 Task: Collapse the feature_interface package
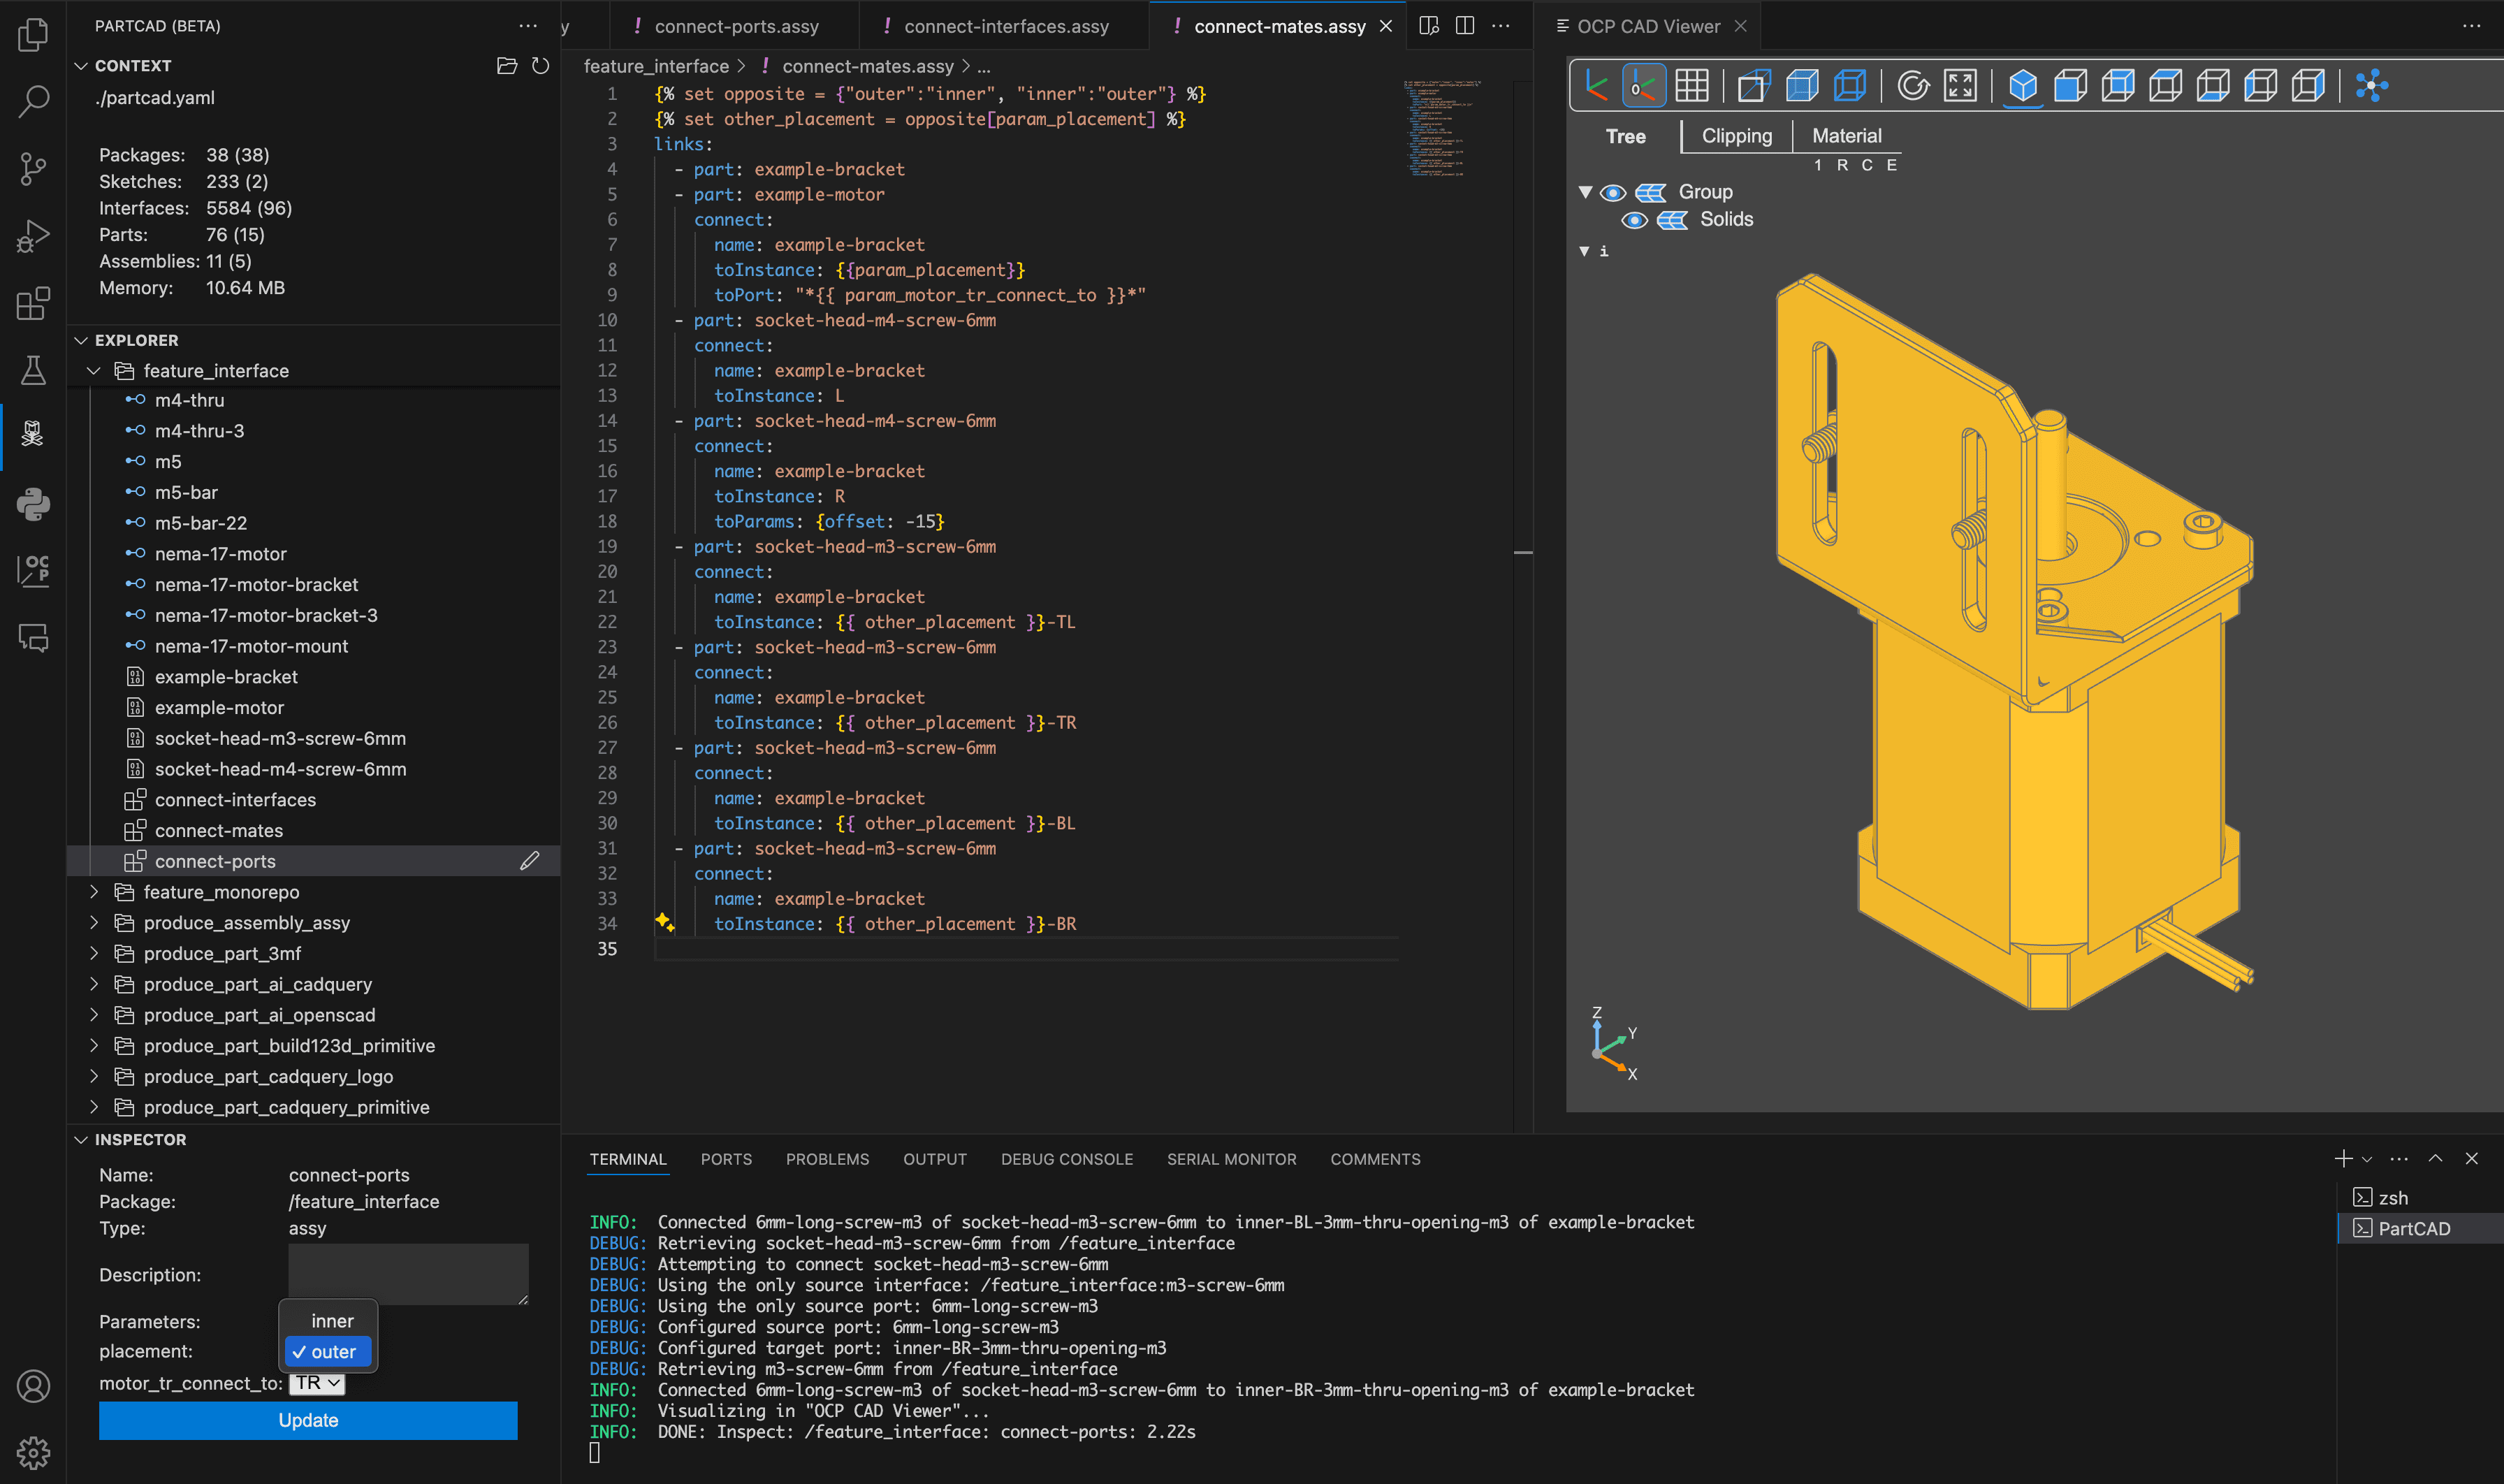click(94, 371)
